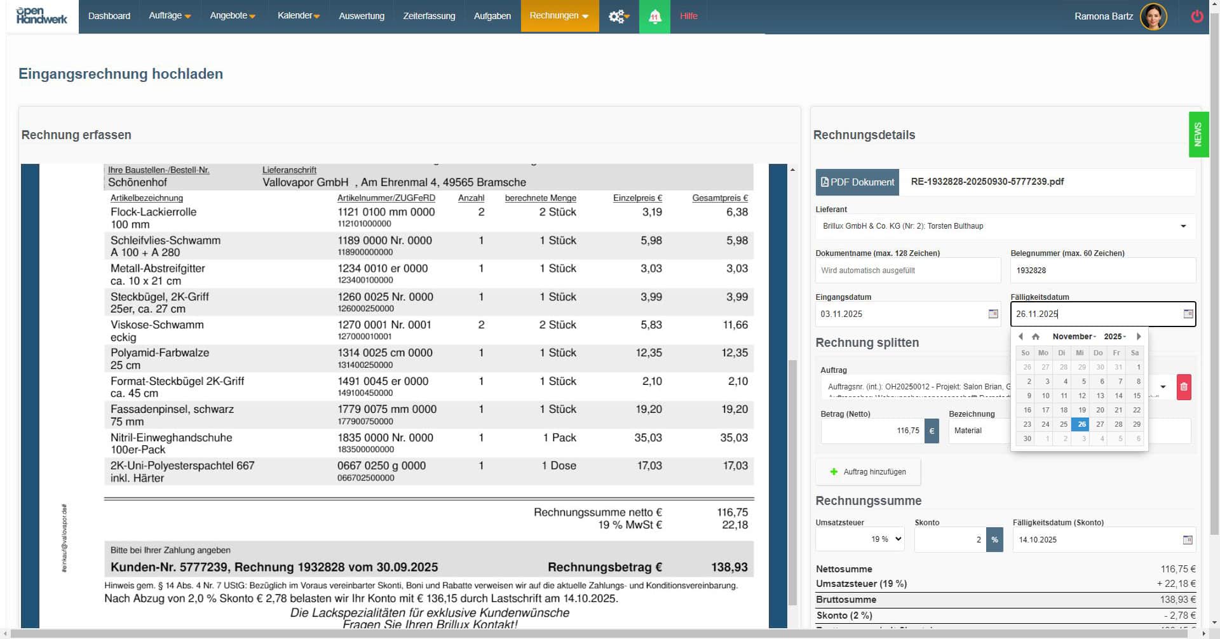Screen dimensions: 1220x639
Task: Go to previous month in datepicker
Action: pyautogui.click(x=1020, y=337)
